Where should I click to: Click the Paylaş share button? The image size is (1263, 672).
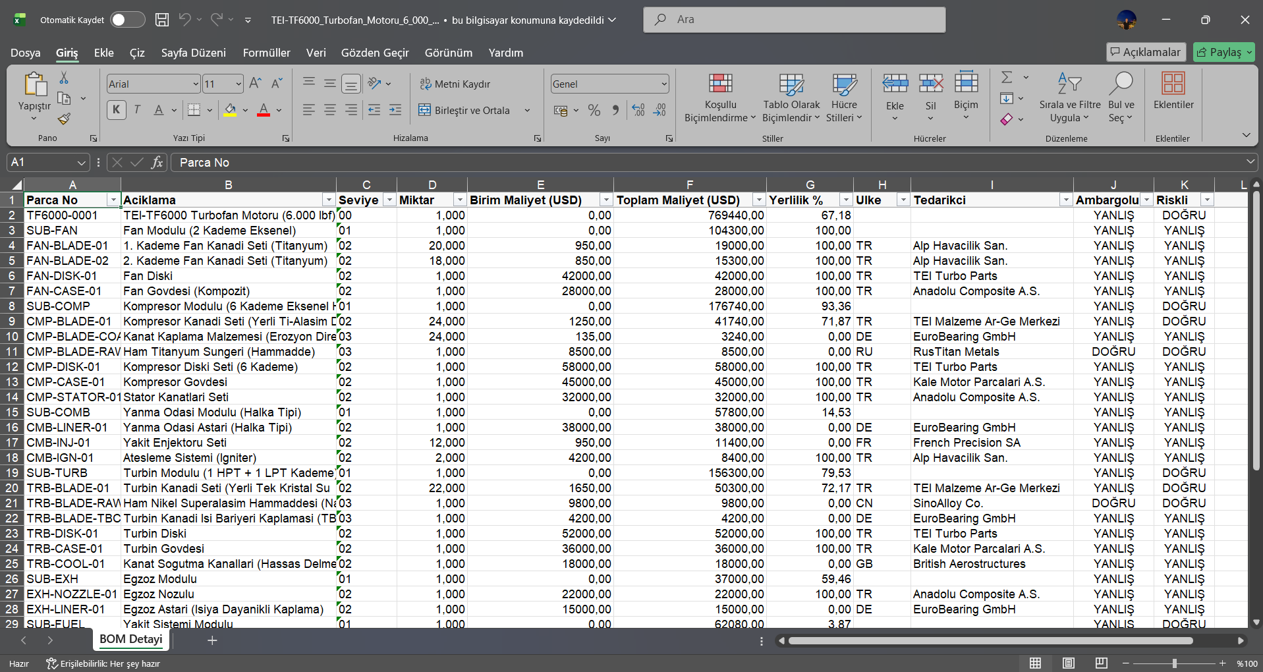[x=1224, y=52]
